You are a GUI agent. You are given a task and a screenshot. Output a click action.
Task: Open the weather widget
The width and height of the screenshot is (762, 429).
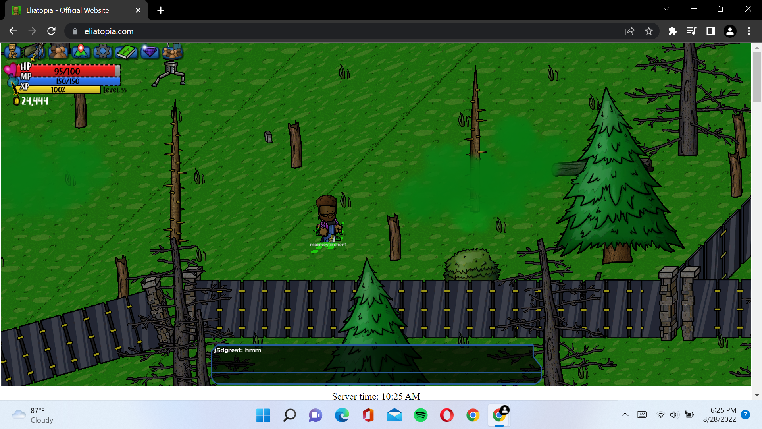pyautogui.click(x=33, y=415)
